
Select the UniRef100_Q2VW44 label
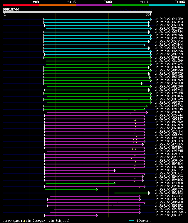(x=169, y=115)
